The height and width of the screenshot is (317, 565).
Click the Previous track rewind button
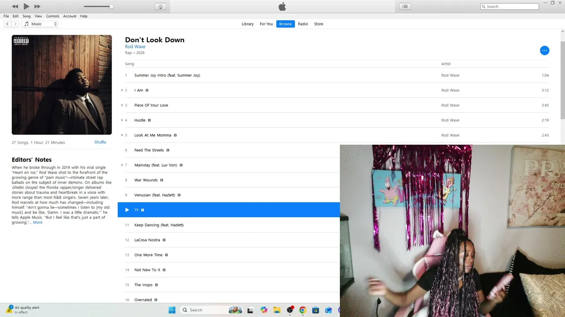click(x=15, y=7)
